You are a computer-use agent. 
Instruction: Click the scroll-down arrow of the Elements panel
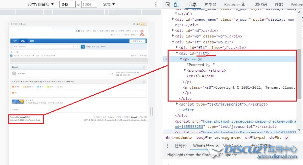tap(299, 130)
